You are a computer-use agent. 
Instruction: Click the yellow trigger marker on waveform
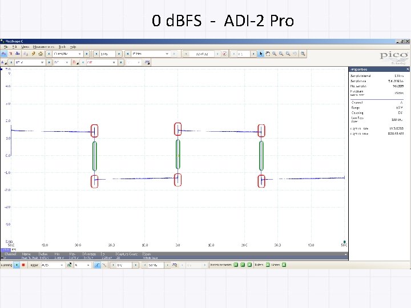click(x=178, y=155)
